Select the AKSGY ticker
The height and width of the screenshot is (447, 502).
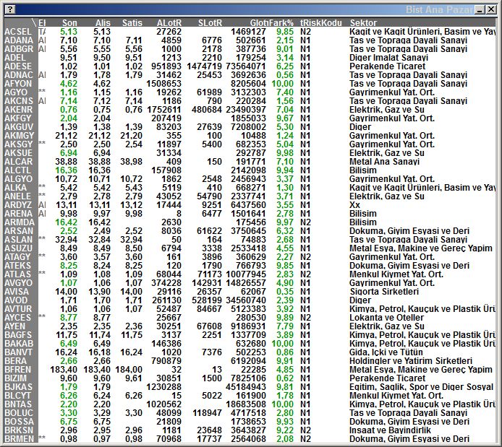point(19,144)
